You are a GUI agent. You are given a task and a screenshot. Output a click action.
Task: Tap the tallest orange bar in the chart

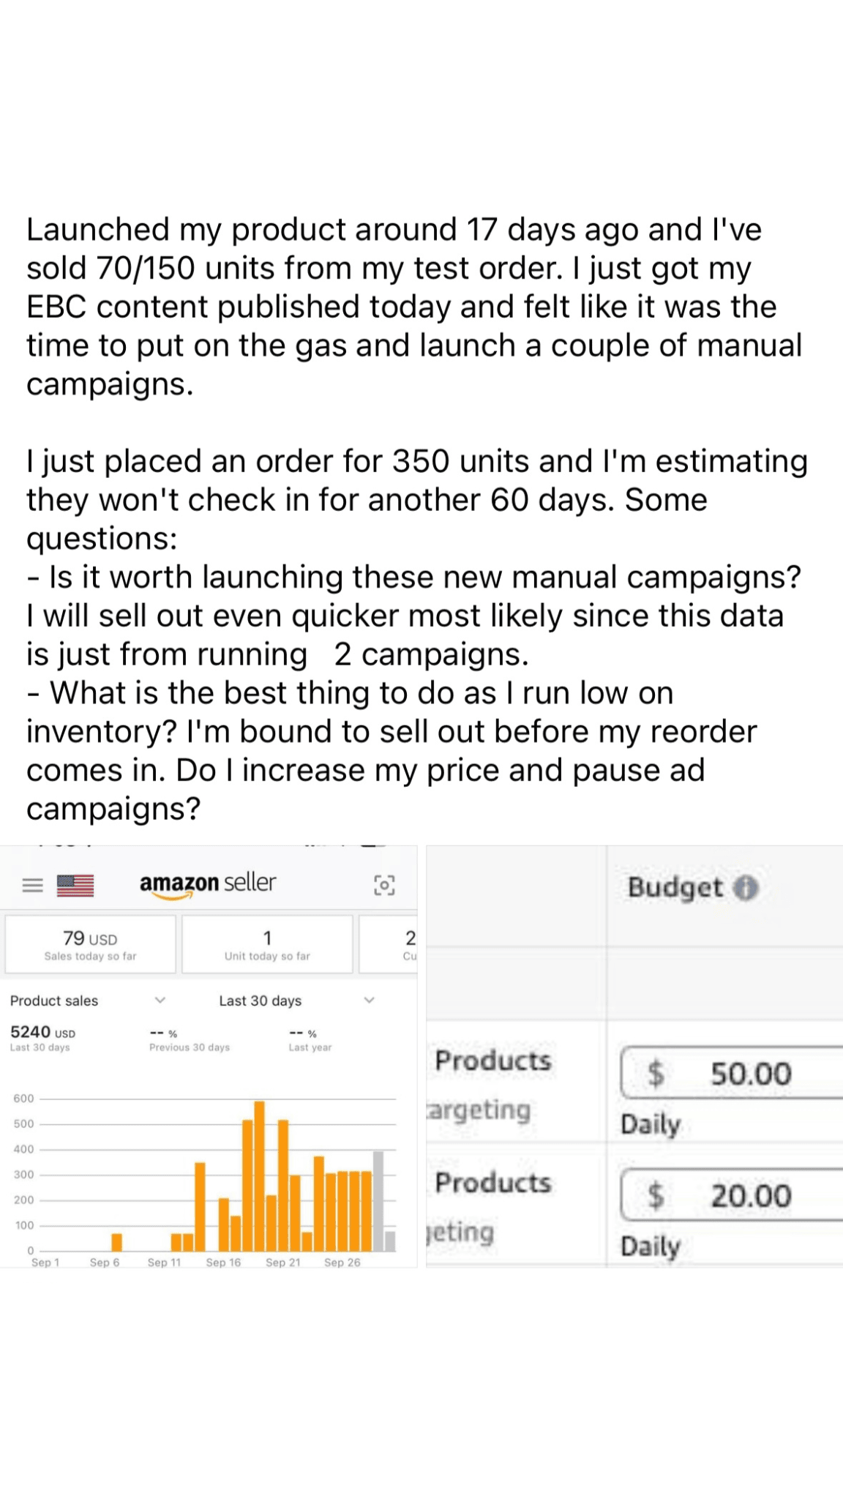(x=259, y=1175)
